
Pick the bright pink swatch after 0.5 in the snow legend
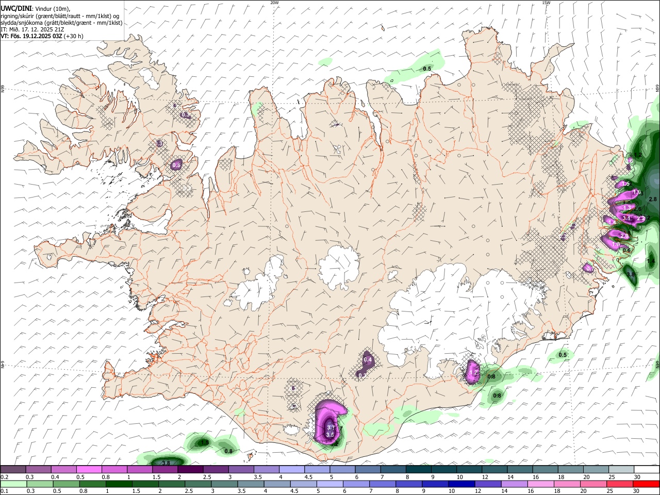click(x=89, y=470)
